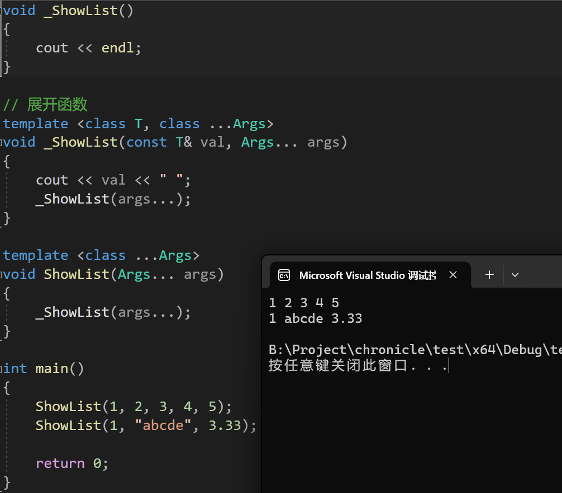Viewport: 562px width, 493px height.
Task: Close the debug console tab with X
Action: click(x=453, y=275)
